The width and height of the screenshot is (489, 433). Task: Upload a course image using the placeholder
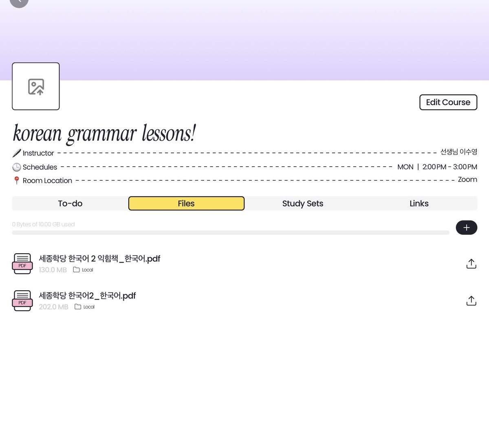[x=36, y=86]
